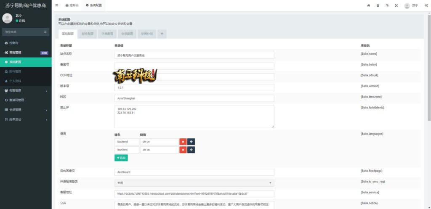The width and height of the screenshot is (431, 209).
Task: Toggle fullscreen with the expand arrows icon
Action: click(x=396, y=5)
